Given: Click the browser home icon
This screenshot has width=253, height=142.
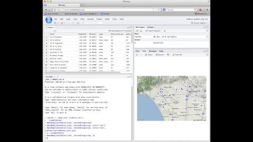Looking at the screenshot, I should click(x=207, y=9).
